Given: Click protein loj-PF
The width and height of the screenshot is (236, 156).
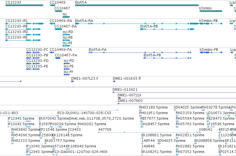Looking at the screenshot, I should coord(67,75).
